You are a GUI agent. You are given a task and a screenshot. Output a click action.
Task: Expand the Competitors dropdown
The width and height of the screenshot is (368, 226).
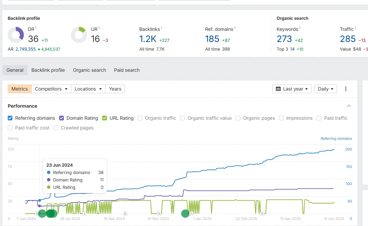click(51, 89)
